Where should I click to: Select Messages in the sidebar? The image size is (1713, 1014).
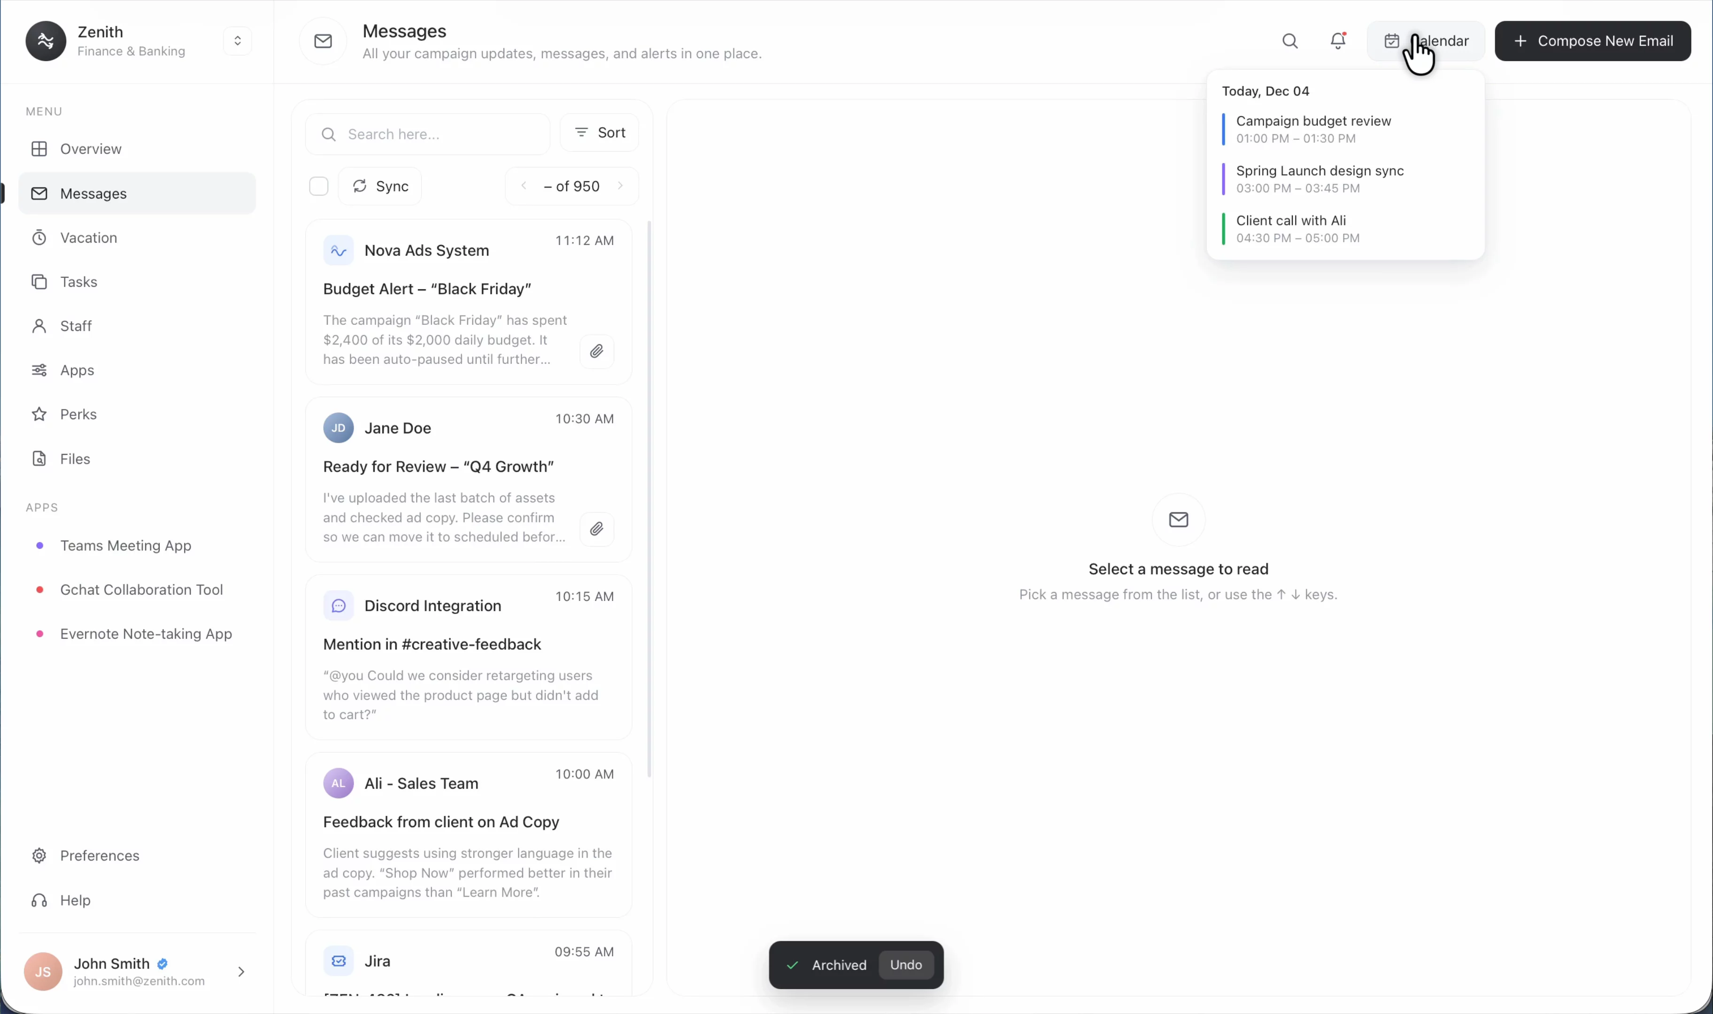click(137, 193)
